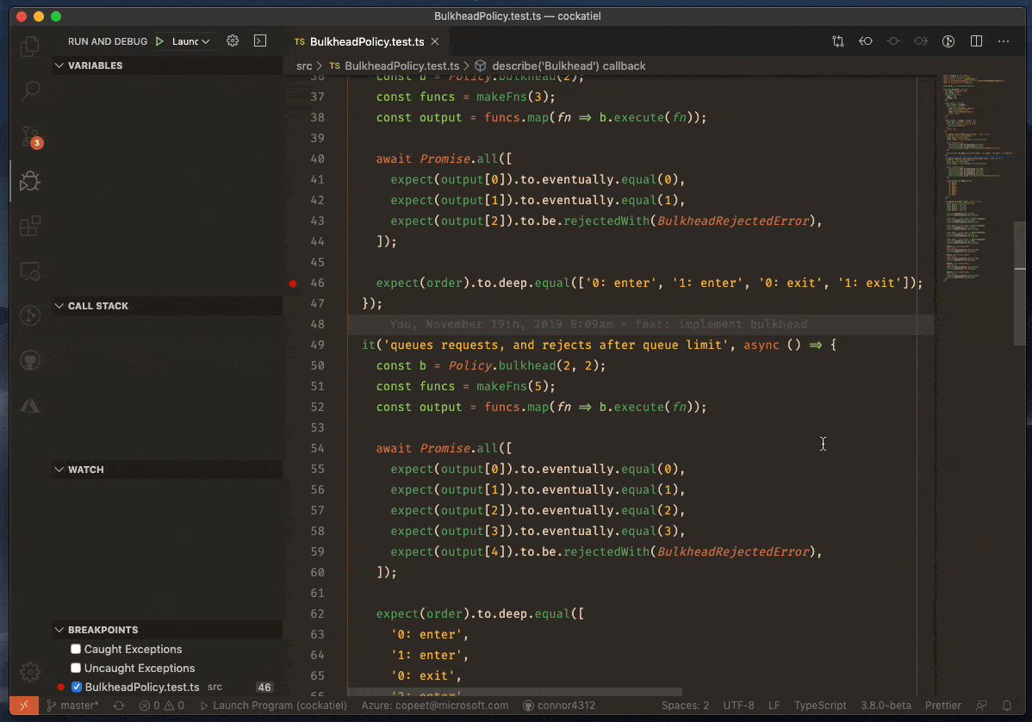
Task: Open the Launc debug configuration dropdown
Action: (188, 40)
